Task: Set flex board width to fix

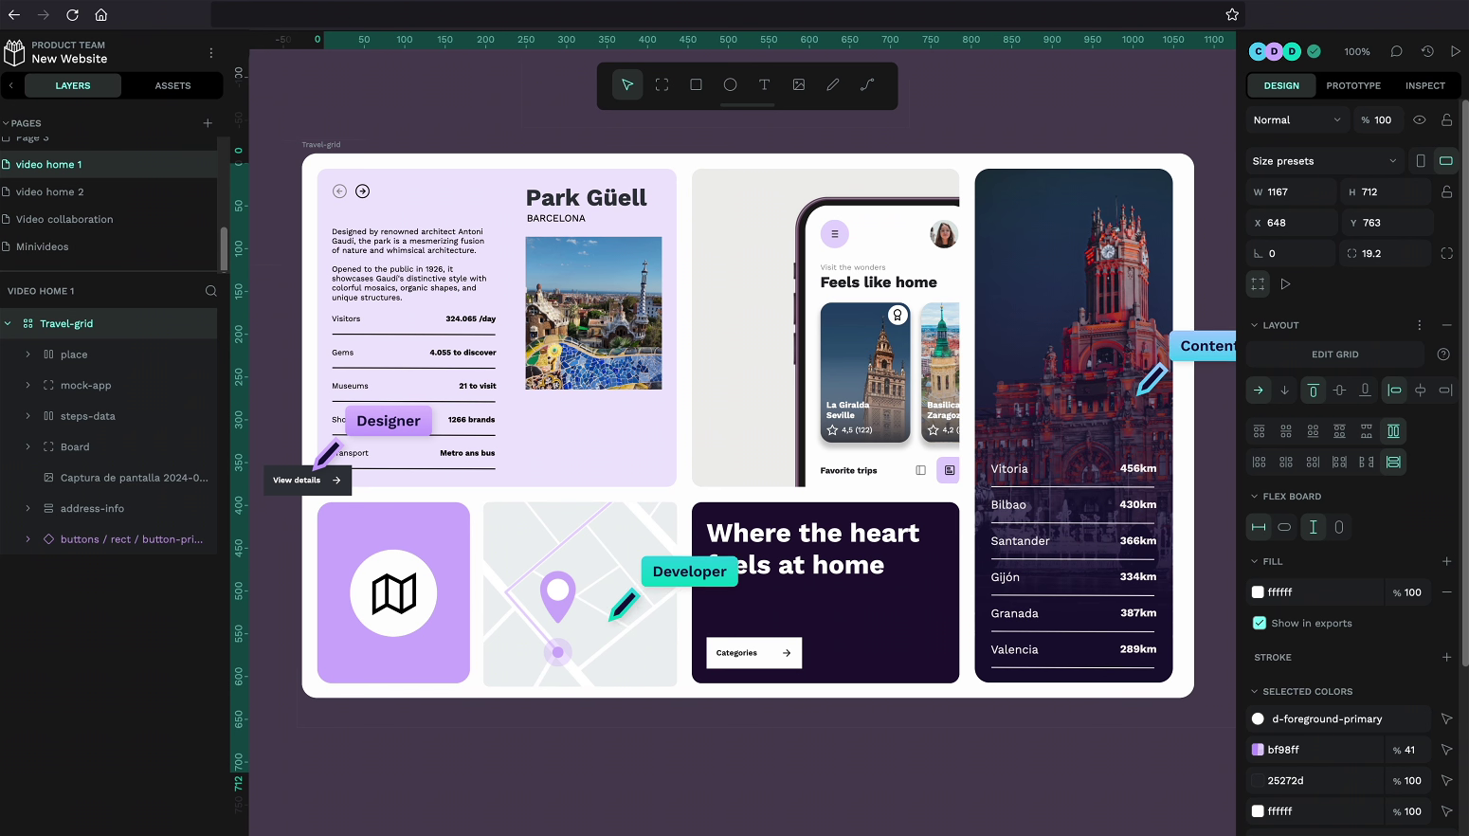Action: pos(1259,527)
